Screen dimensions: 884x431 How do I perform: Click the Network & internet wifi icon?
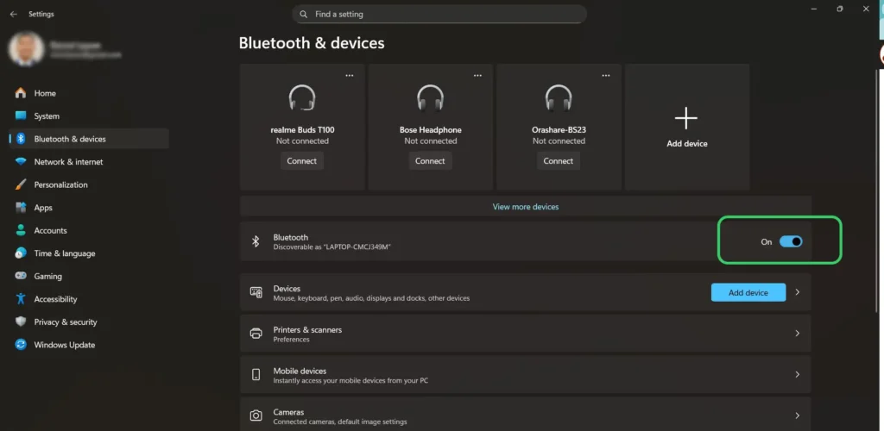(21, 162)
